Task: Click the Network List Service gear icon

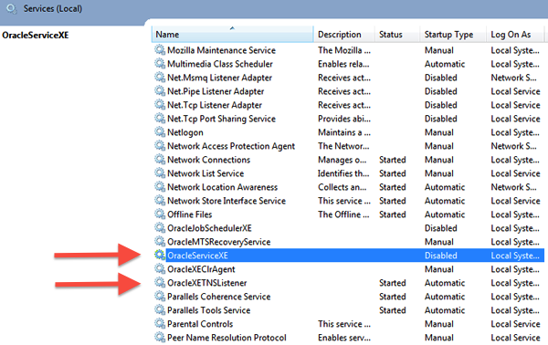Action: (x=160, y=173)
